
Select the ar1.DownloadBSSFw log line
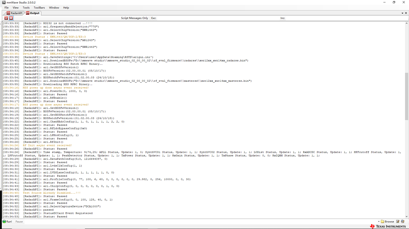click(x=125, y=60)
